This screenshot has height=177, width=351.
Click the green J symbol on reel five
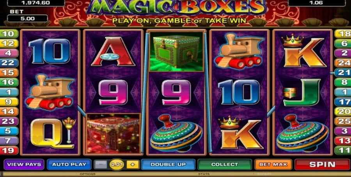click(302, 92)
